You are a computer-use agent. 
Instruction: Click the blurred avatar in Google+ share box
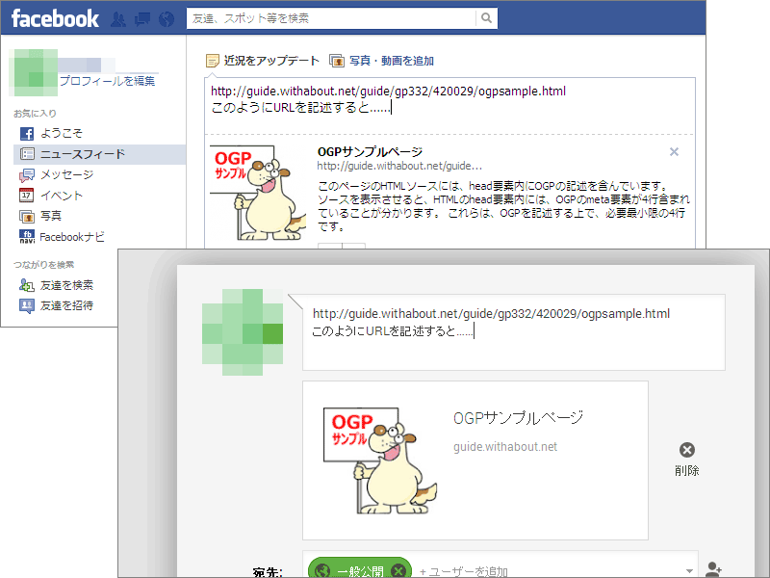243,332
